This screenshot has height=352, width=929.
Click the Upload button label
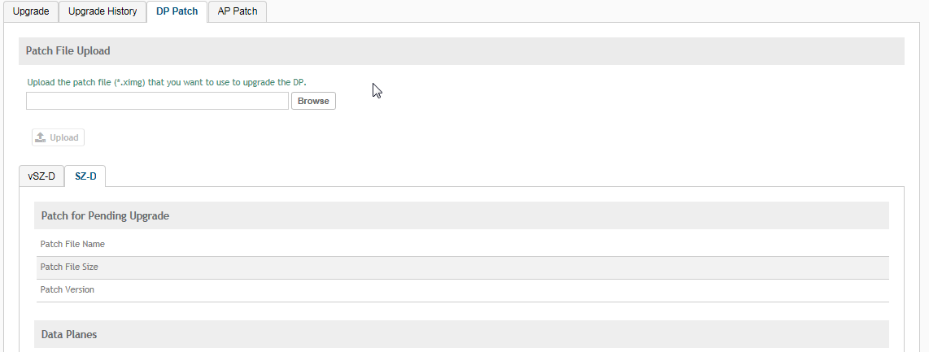click(x=64, y=137)
